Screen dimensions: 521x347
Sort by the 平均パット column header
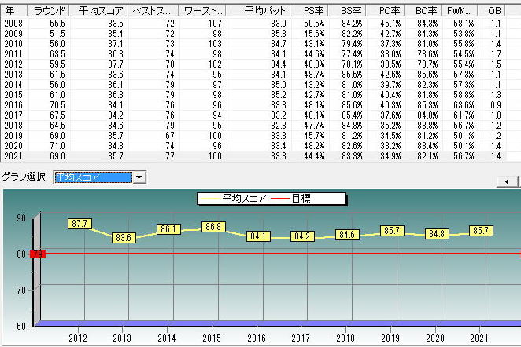[258, 11]
